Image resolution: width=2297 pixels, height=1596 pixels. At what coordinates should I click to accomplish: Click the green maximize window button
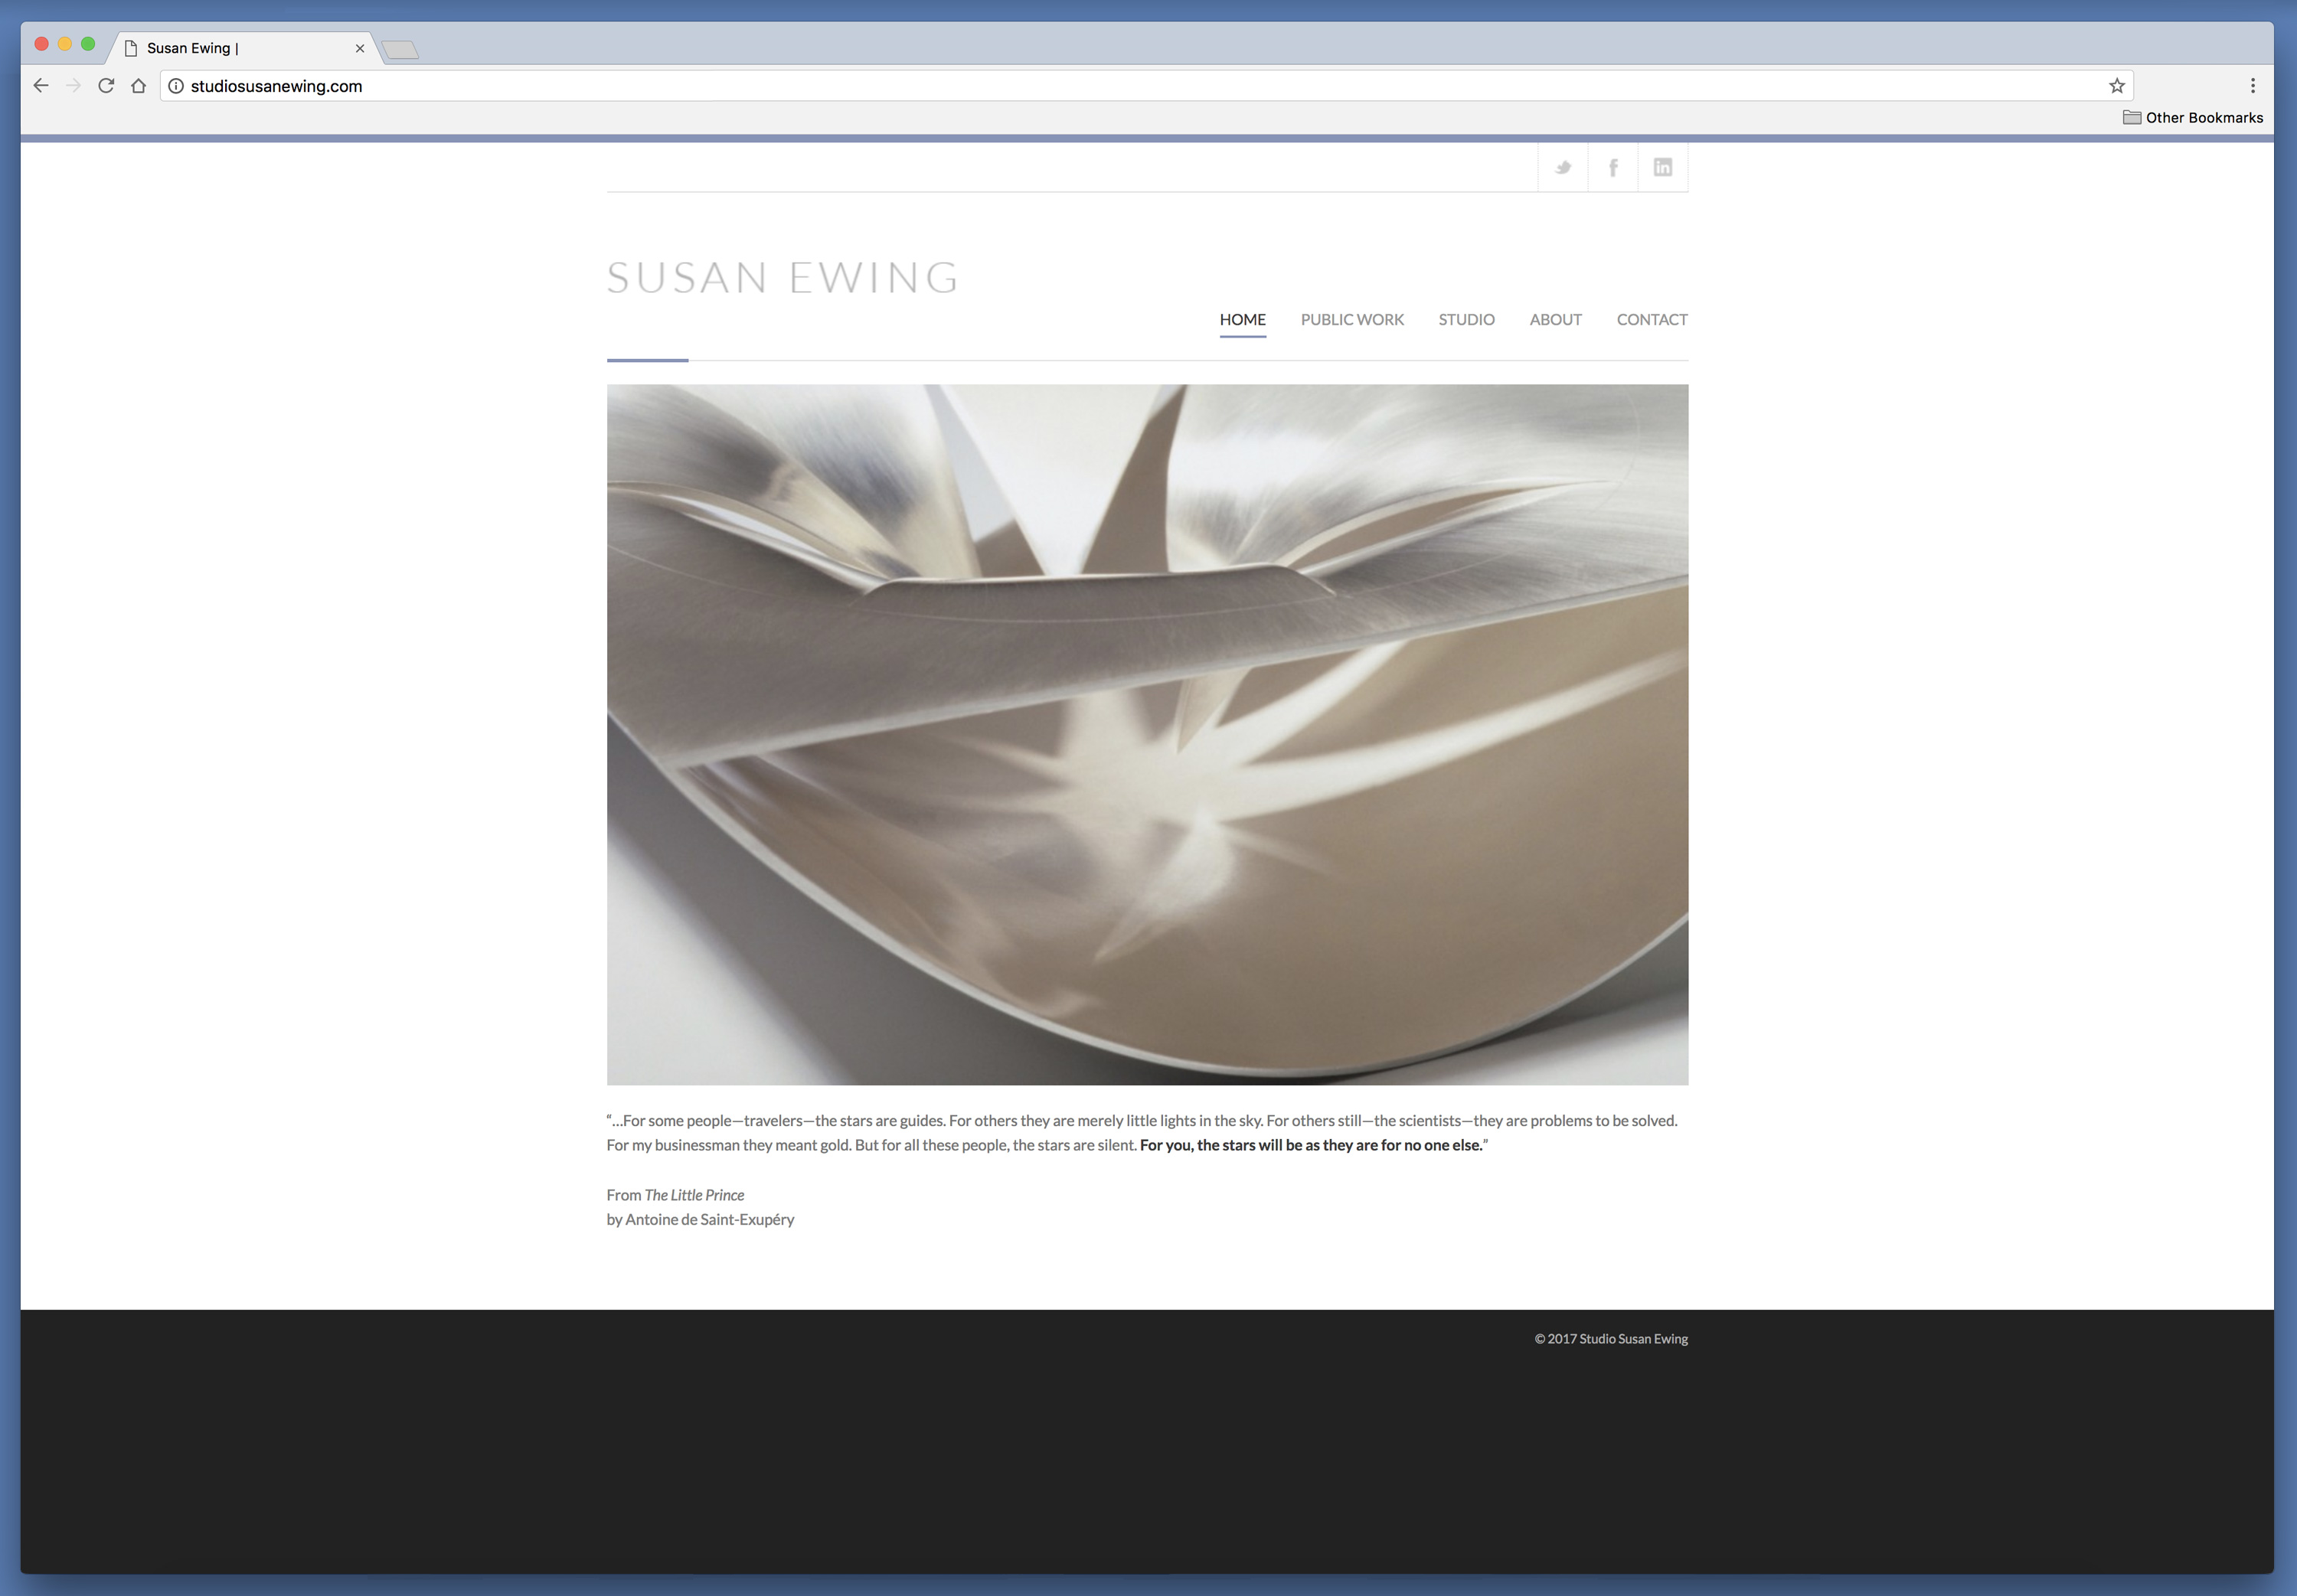(x=88, y=44)
